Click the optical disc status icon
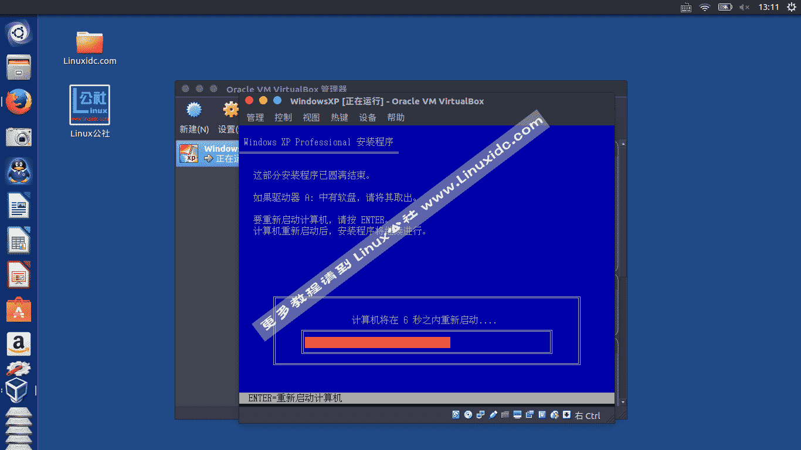Viewport: 801px width, 450px height. [x=468, y=415]
